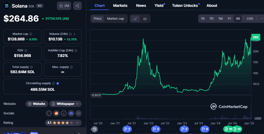
Task: Expand the Whitepaper dropdown
Action: point(66,104)
